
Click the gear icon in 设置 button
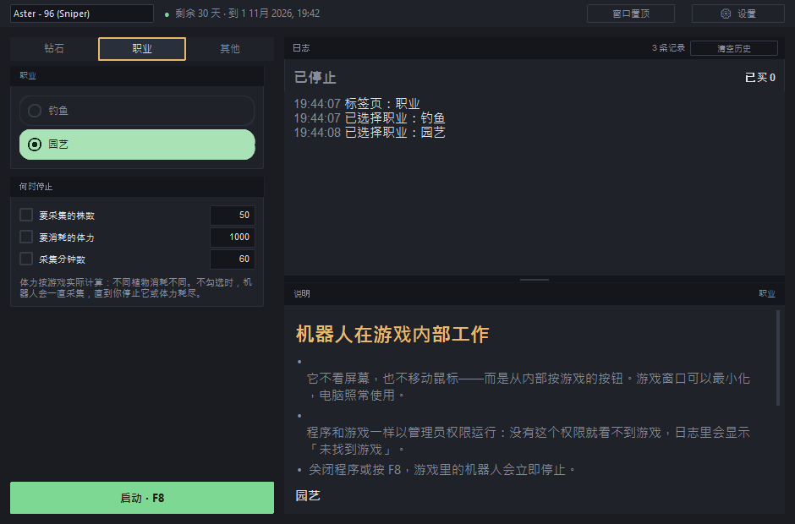pos(726,14)
